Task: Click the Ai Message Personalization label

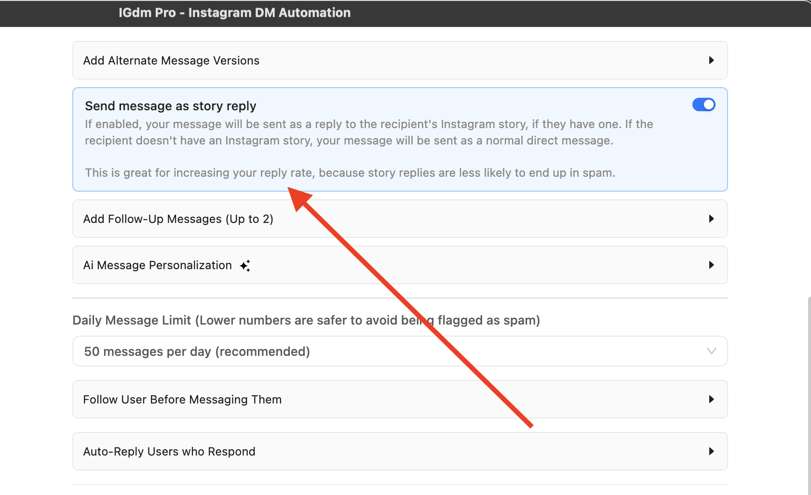Action: (157, 265)
